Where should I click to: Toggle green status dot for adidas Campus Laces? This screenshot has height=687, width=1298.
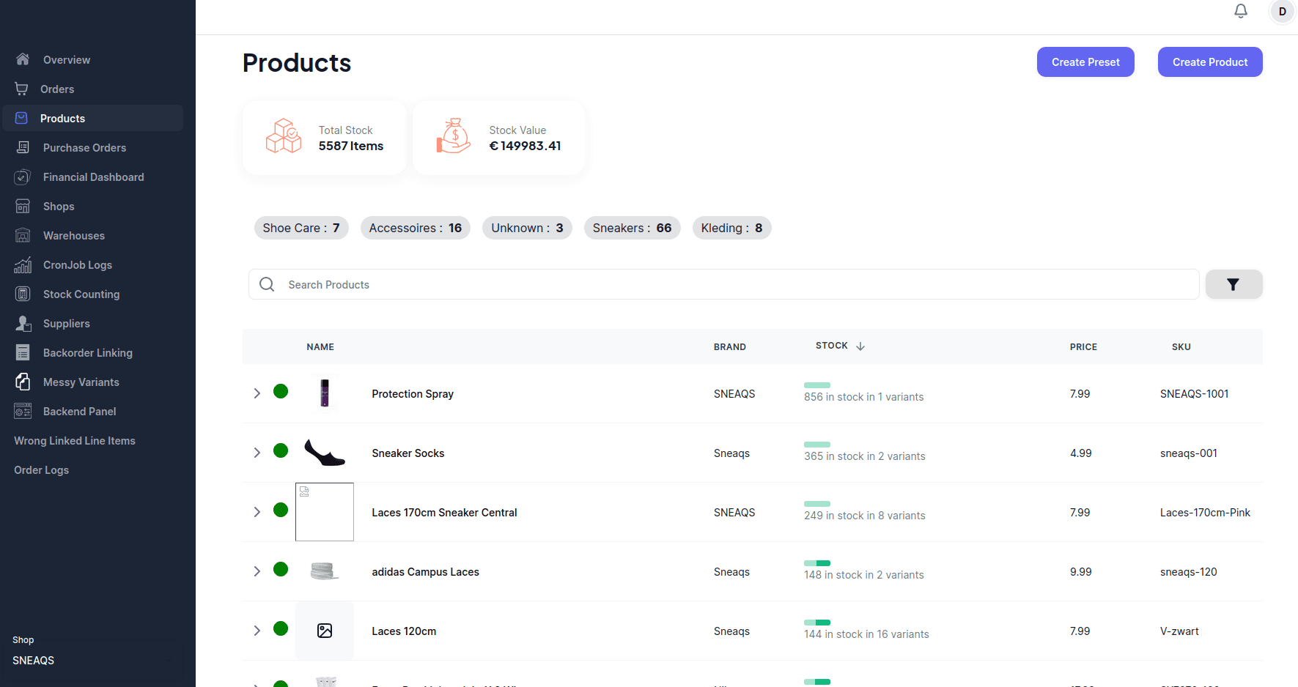(x=281, y=569)
